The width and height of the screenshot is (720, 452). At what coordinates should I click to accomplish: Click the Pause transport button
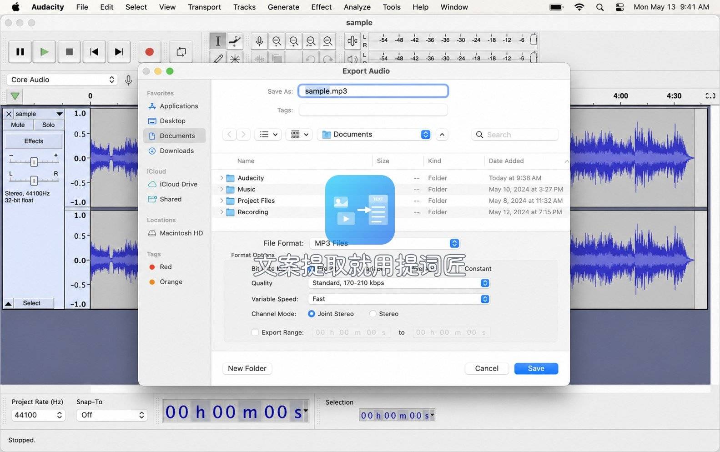click(20, 52)
